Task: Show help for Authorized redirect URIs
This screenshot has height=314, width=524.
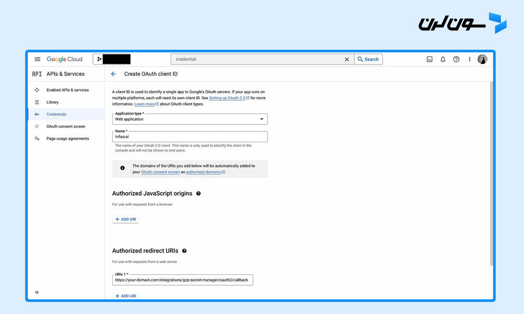Action: [x=184, y=251]
